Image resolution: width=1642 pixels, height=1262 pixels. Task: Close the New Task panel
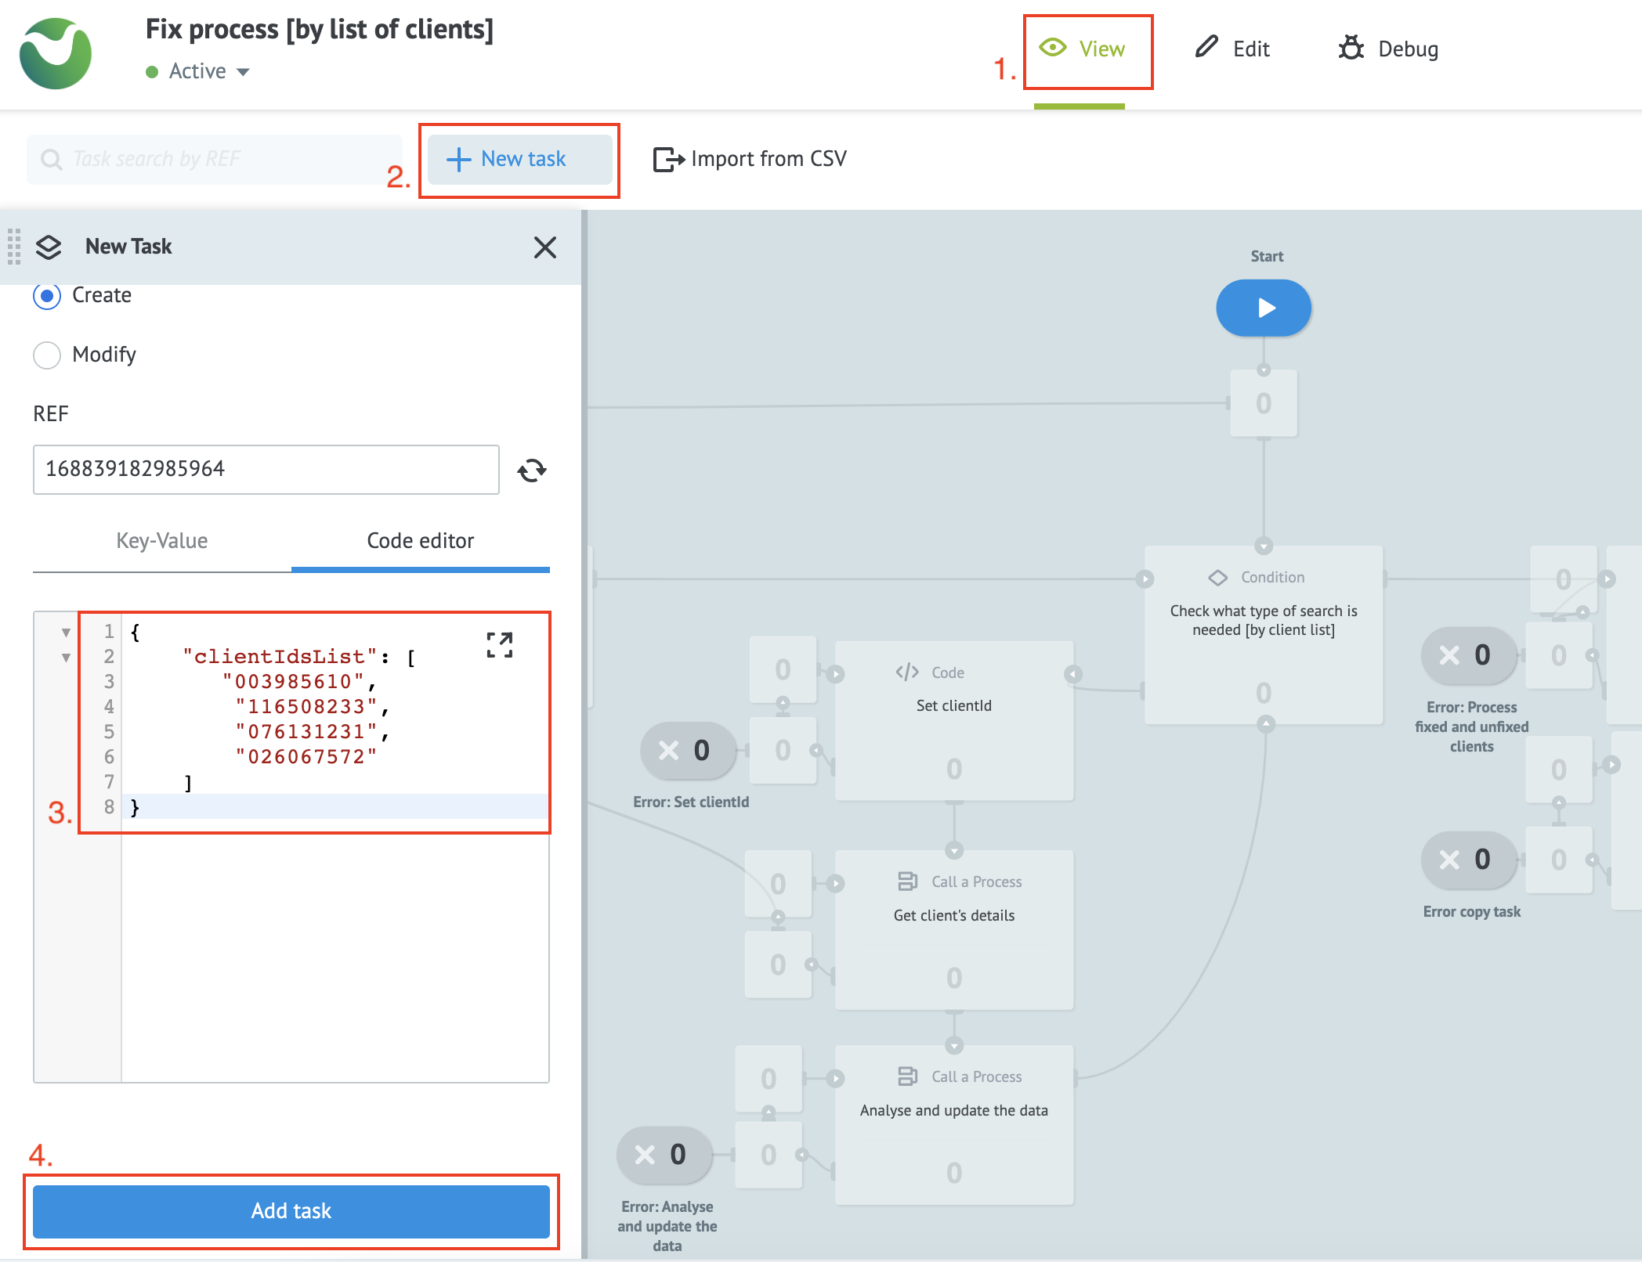tap(545, 247)
